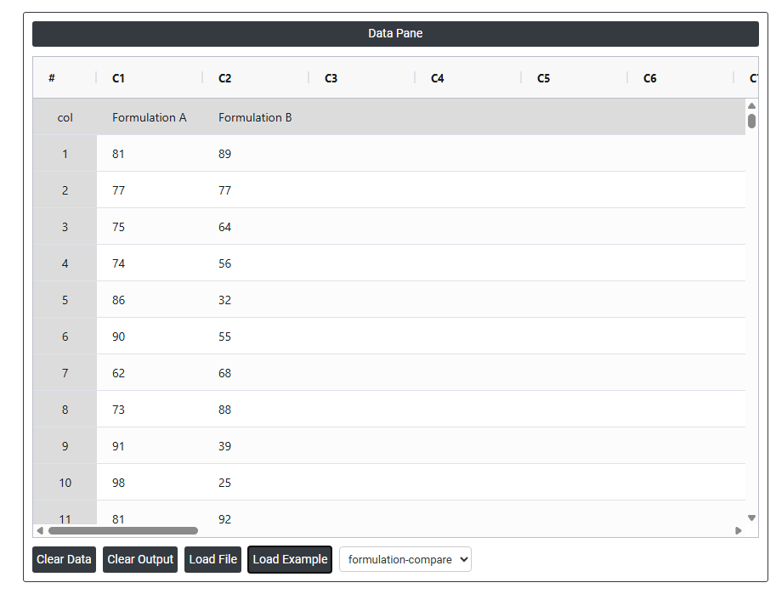
Task: Click the Load Example button
Action: 290,559
